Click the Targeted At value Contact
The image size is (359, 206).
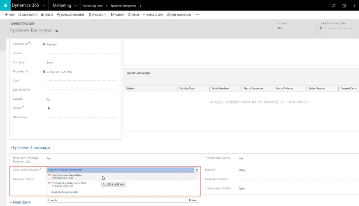pyautogui.click(x=51, y=44)
